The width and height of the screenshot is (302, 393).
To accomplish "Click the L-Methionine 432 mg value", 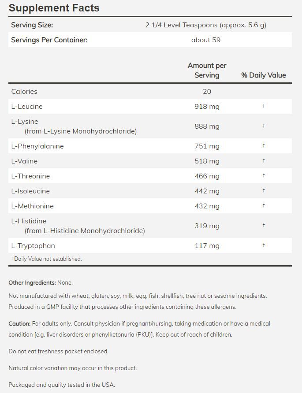I will (x=207, y=206).
